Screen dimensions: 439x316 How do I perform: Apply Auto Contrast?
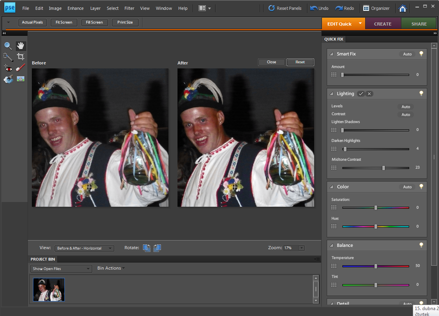[x=406, y=115]
